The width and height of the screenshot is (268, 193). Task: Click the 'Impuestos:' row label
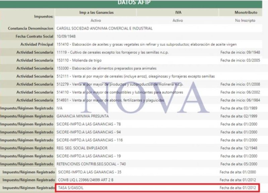click(x=44, y=16)
